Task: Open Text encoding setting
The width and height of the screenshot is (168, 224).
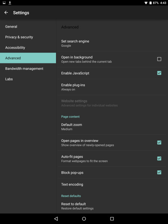Action: click(x=112, y=184)
